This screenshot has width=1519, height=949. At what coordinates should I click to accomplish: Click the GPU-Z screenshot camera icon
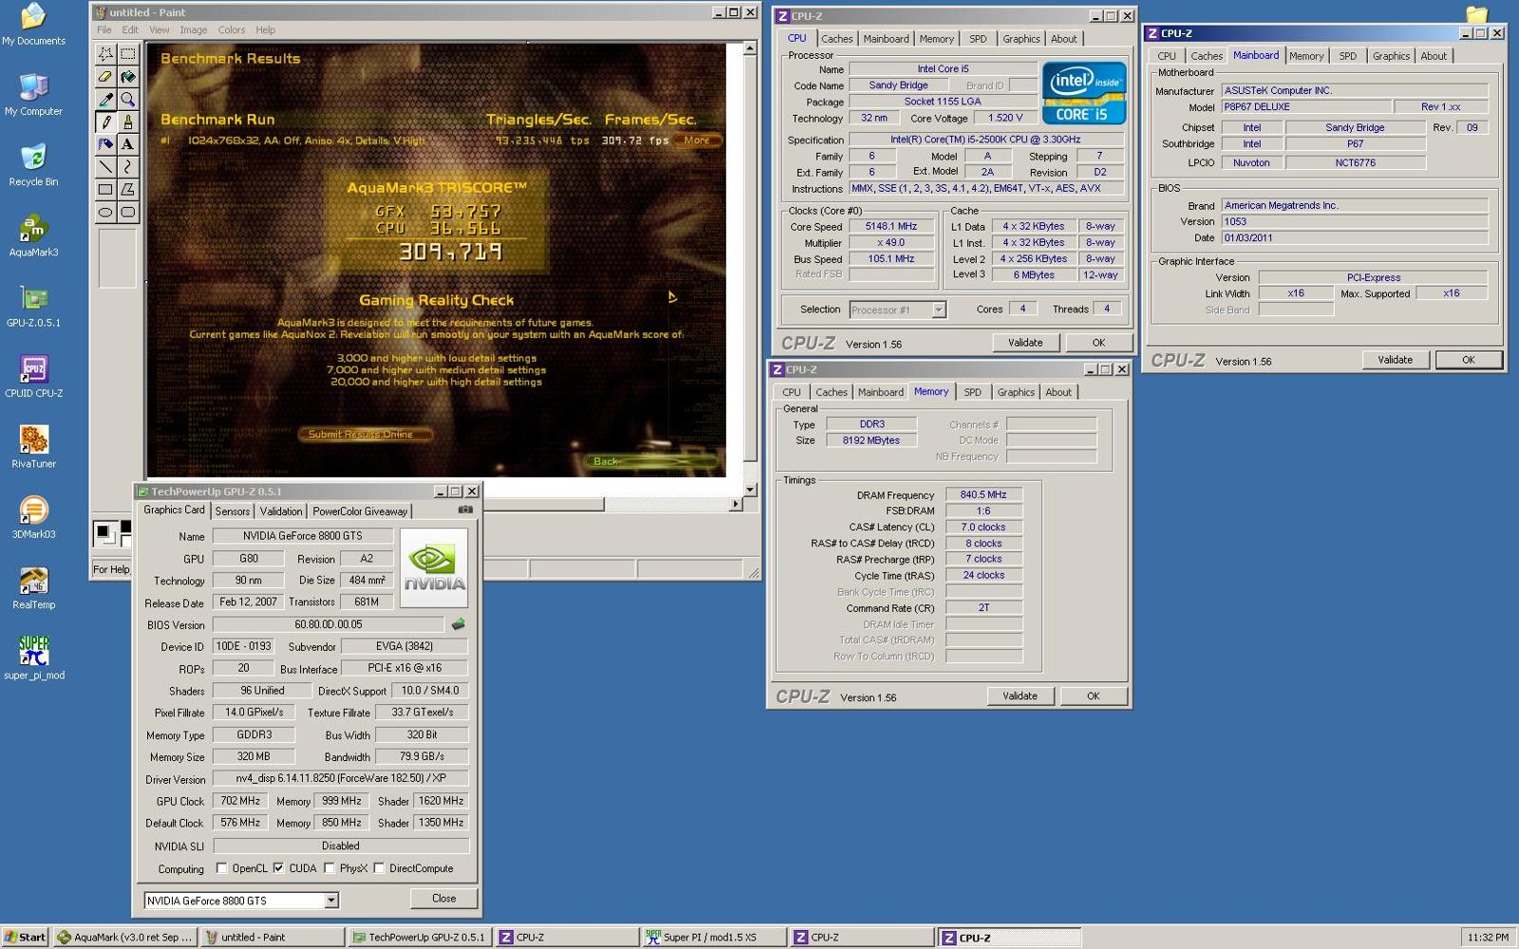pos(465,510)
